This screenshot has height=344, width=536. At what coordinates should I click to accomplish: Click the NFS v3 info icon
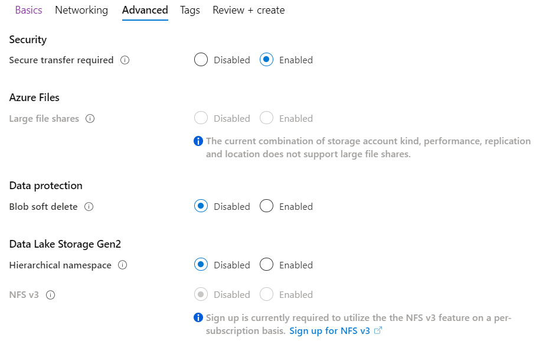point(51,295)
